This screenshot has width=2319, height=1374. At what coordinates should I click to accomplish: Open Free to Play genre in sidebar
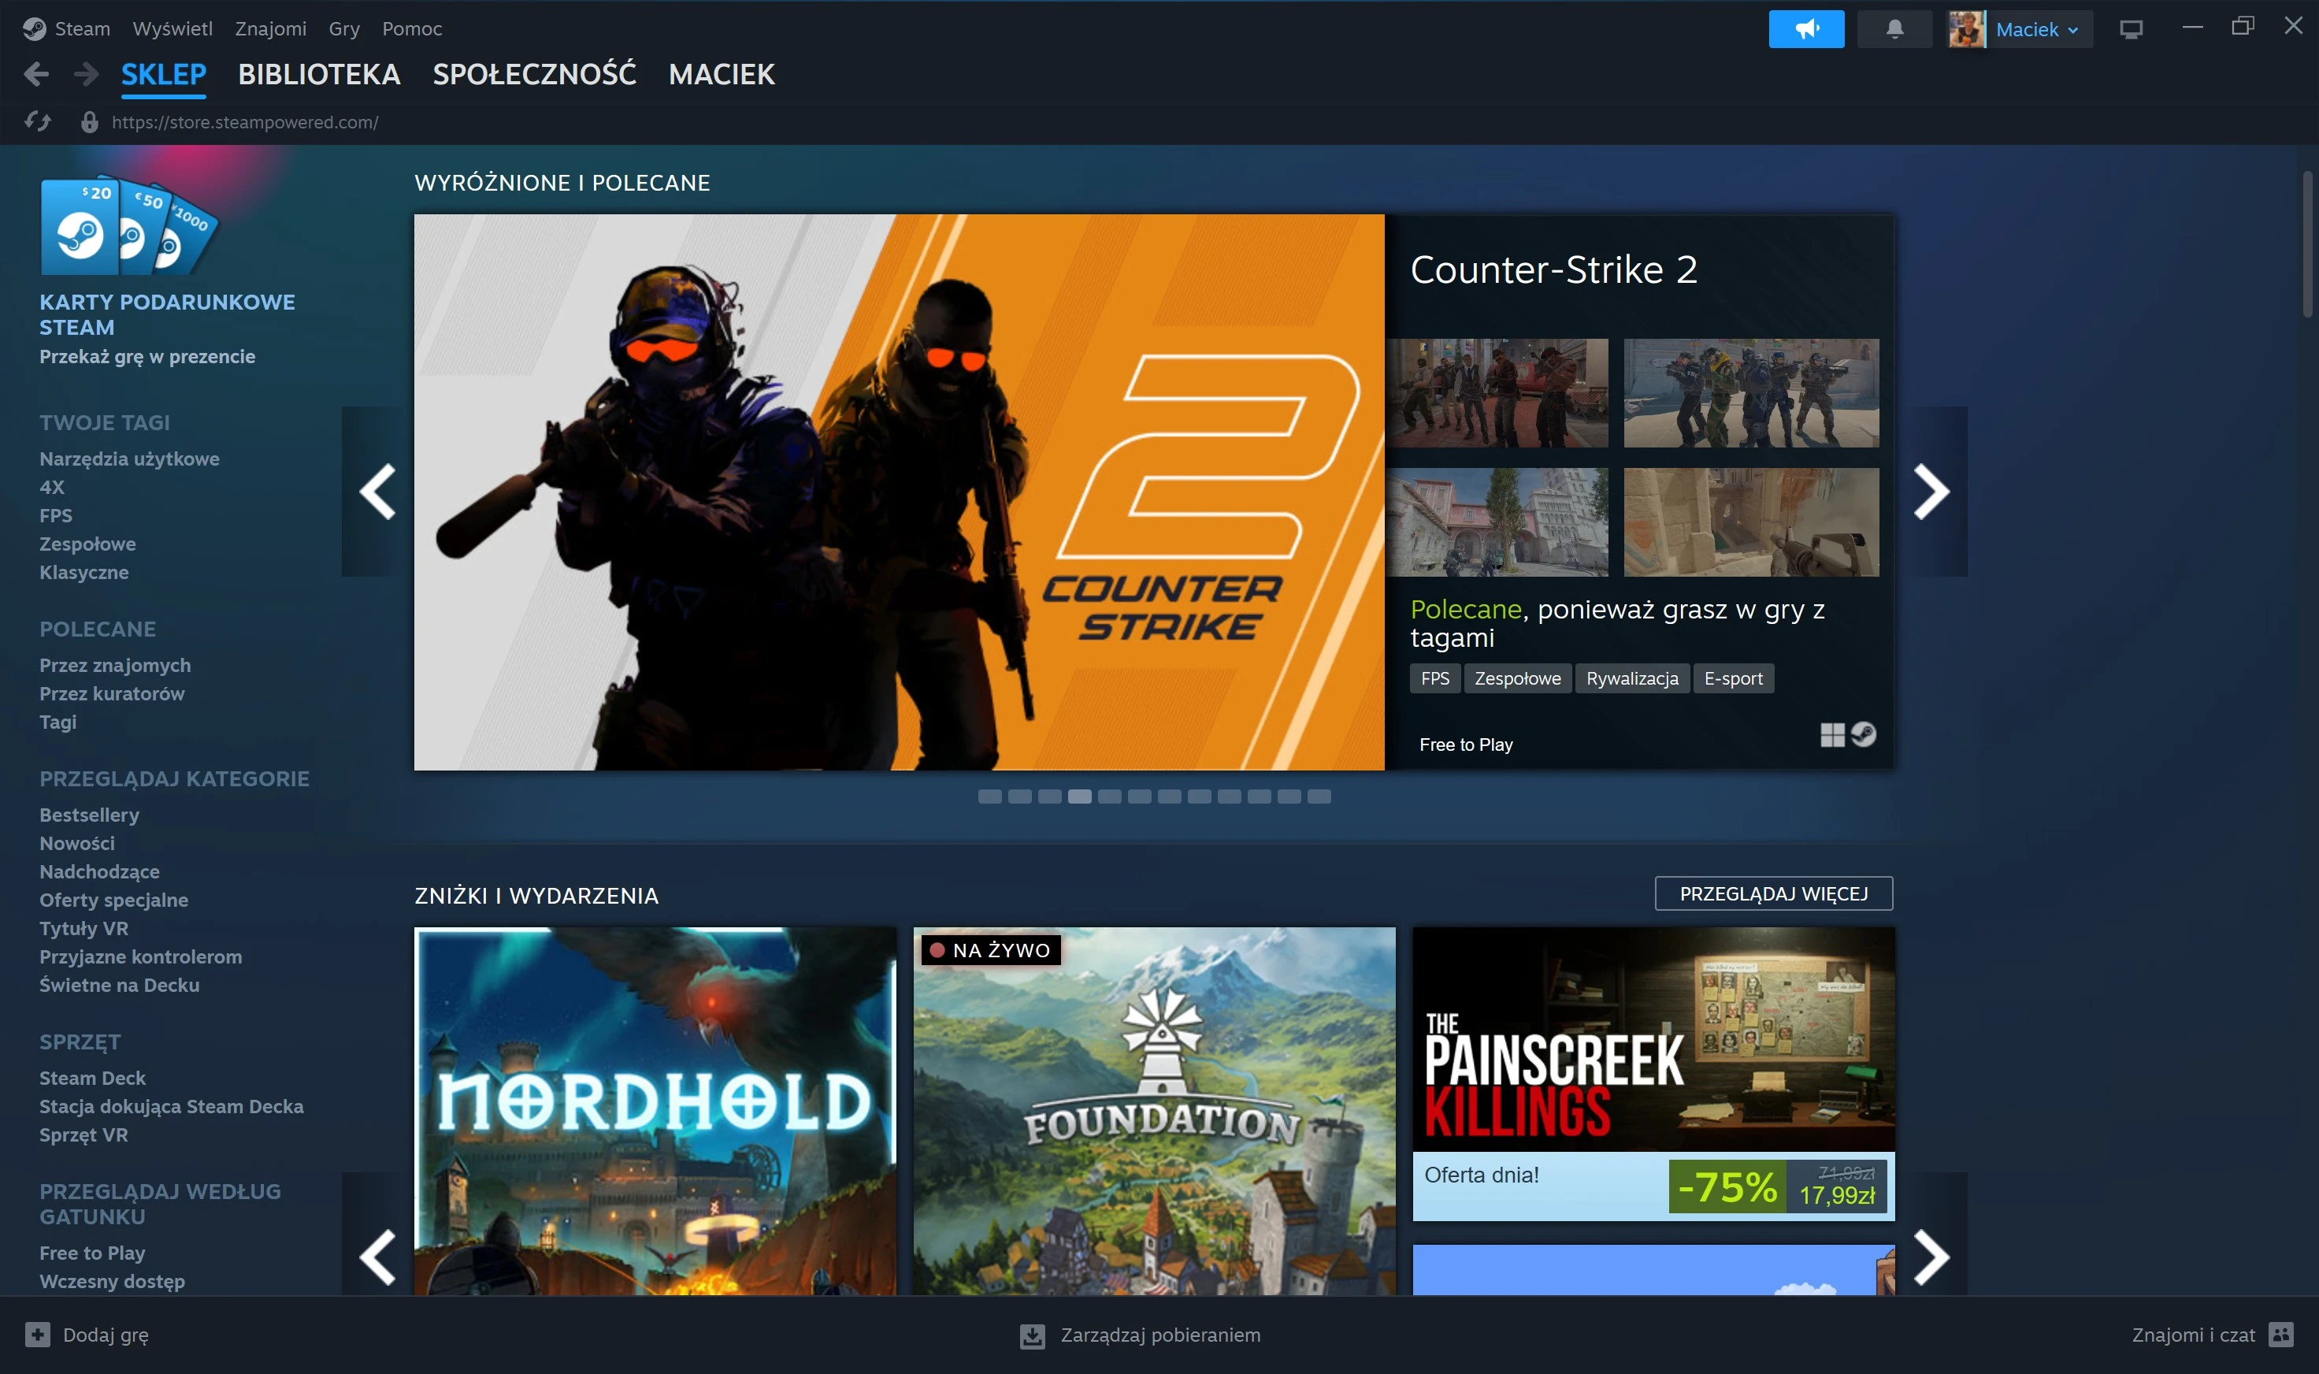[93, 1253]
